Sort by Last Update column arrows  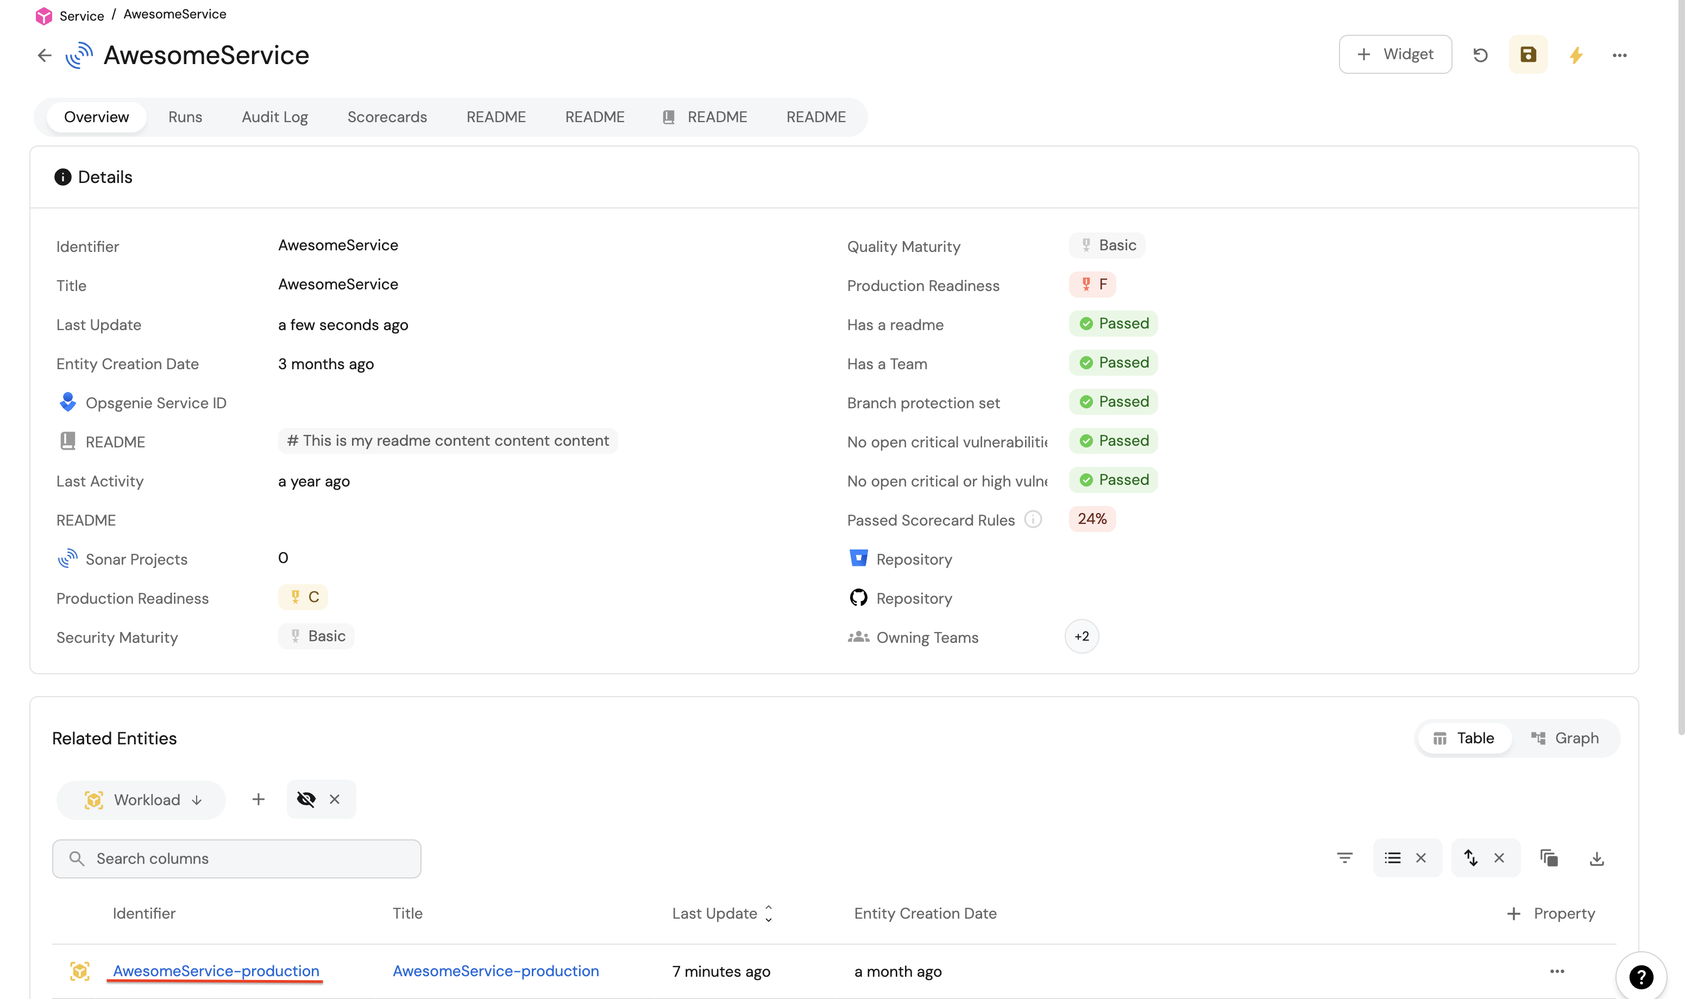tap(769, 913)
